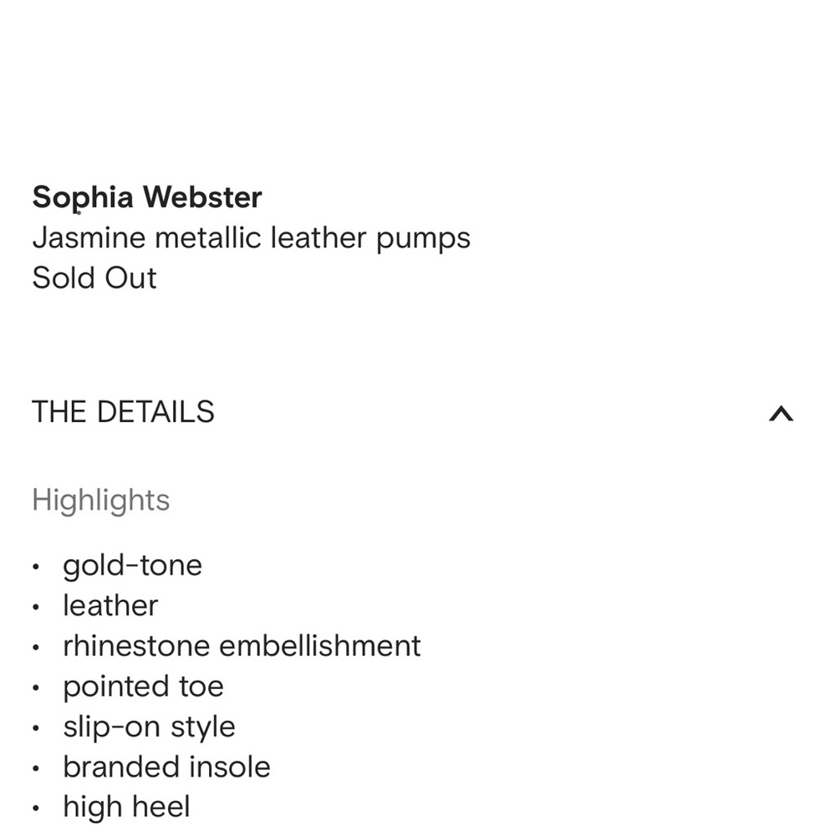The width and height of the screenshot is (836, 836).
Task: Select the pointed toe highlight item
Action: point(144,686)
